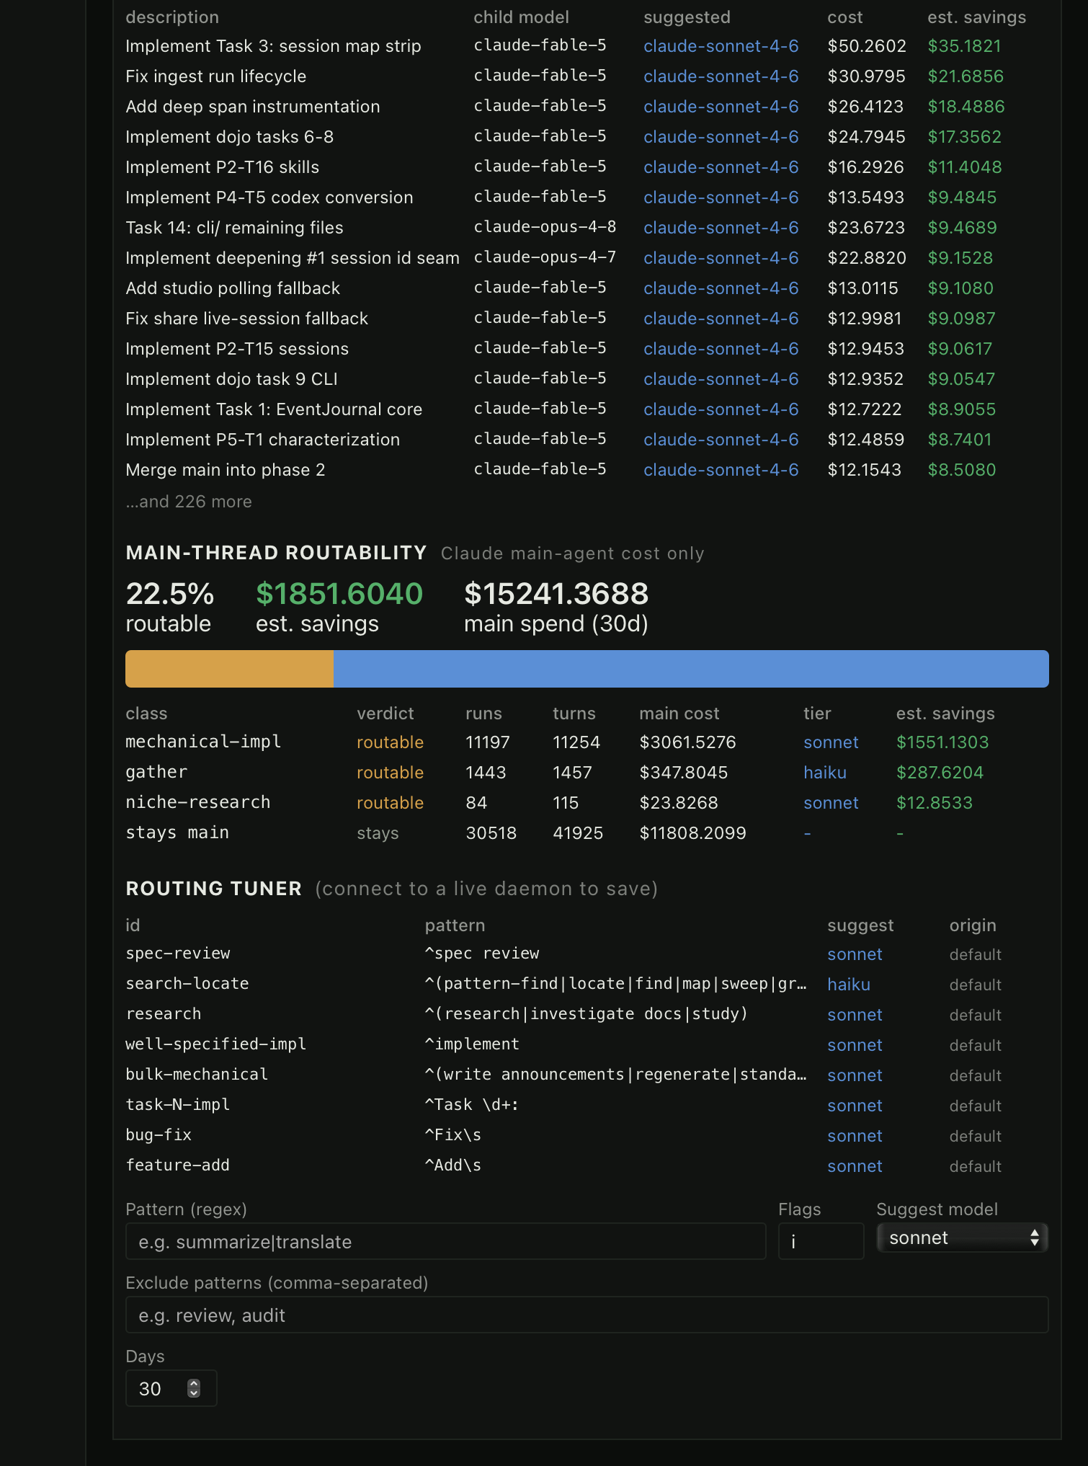Image resolution: width=1088 pixels, height=1466 pixels.
Task: Click the 'child model' column header
Action: 521,17
